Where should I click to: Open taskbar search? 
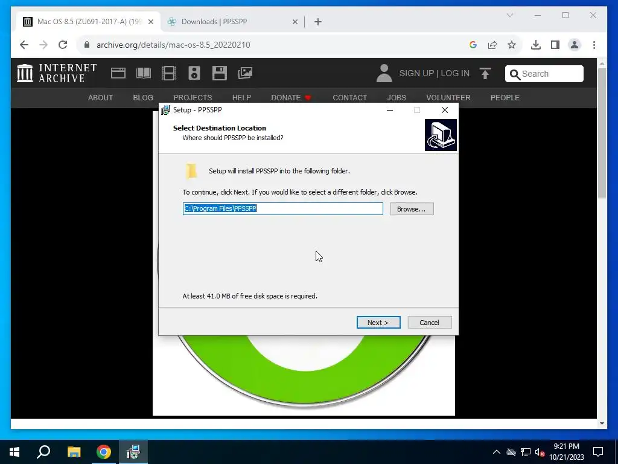pyautogui.click(x=43, y=452)
